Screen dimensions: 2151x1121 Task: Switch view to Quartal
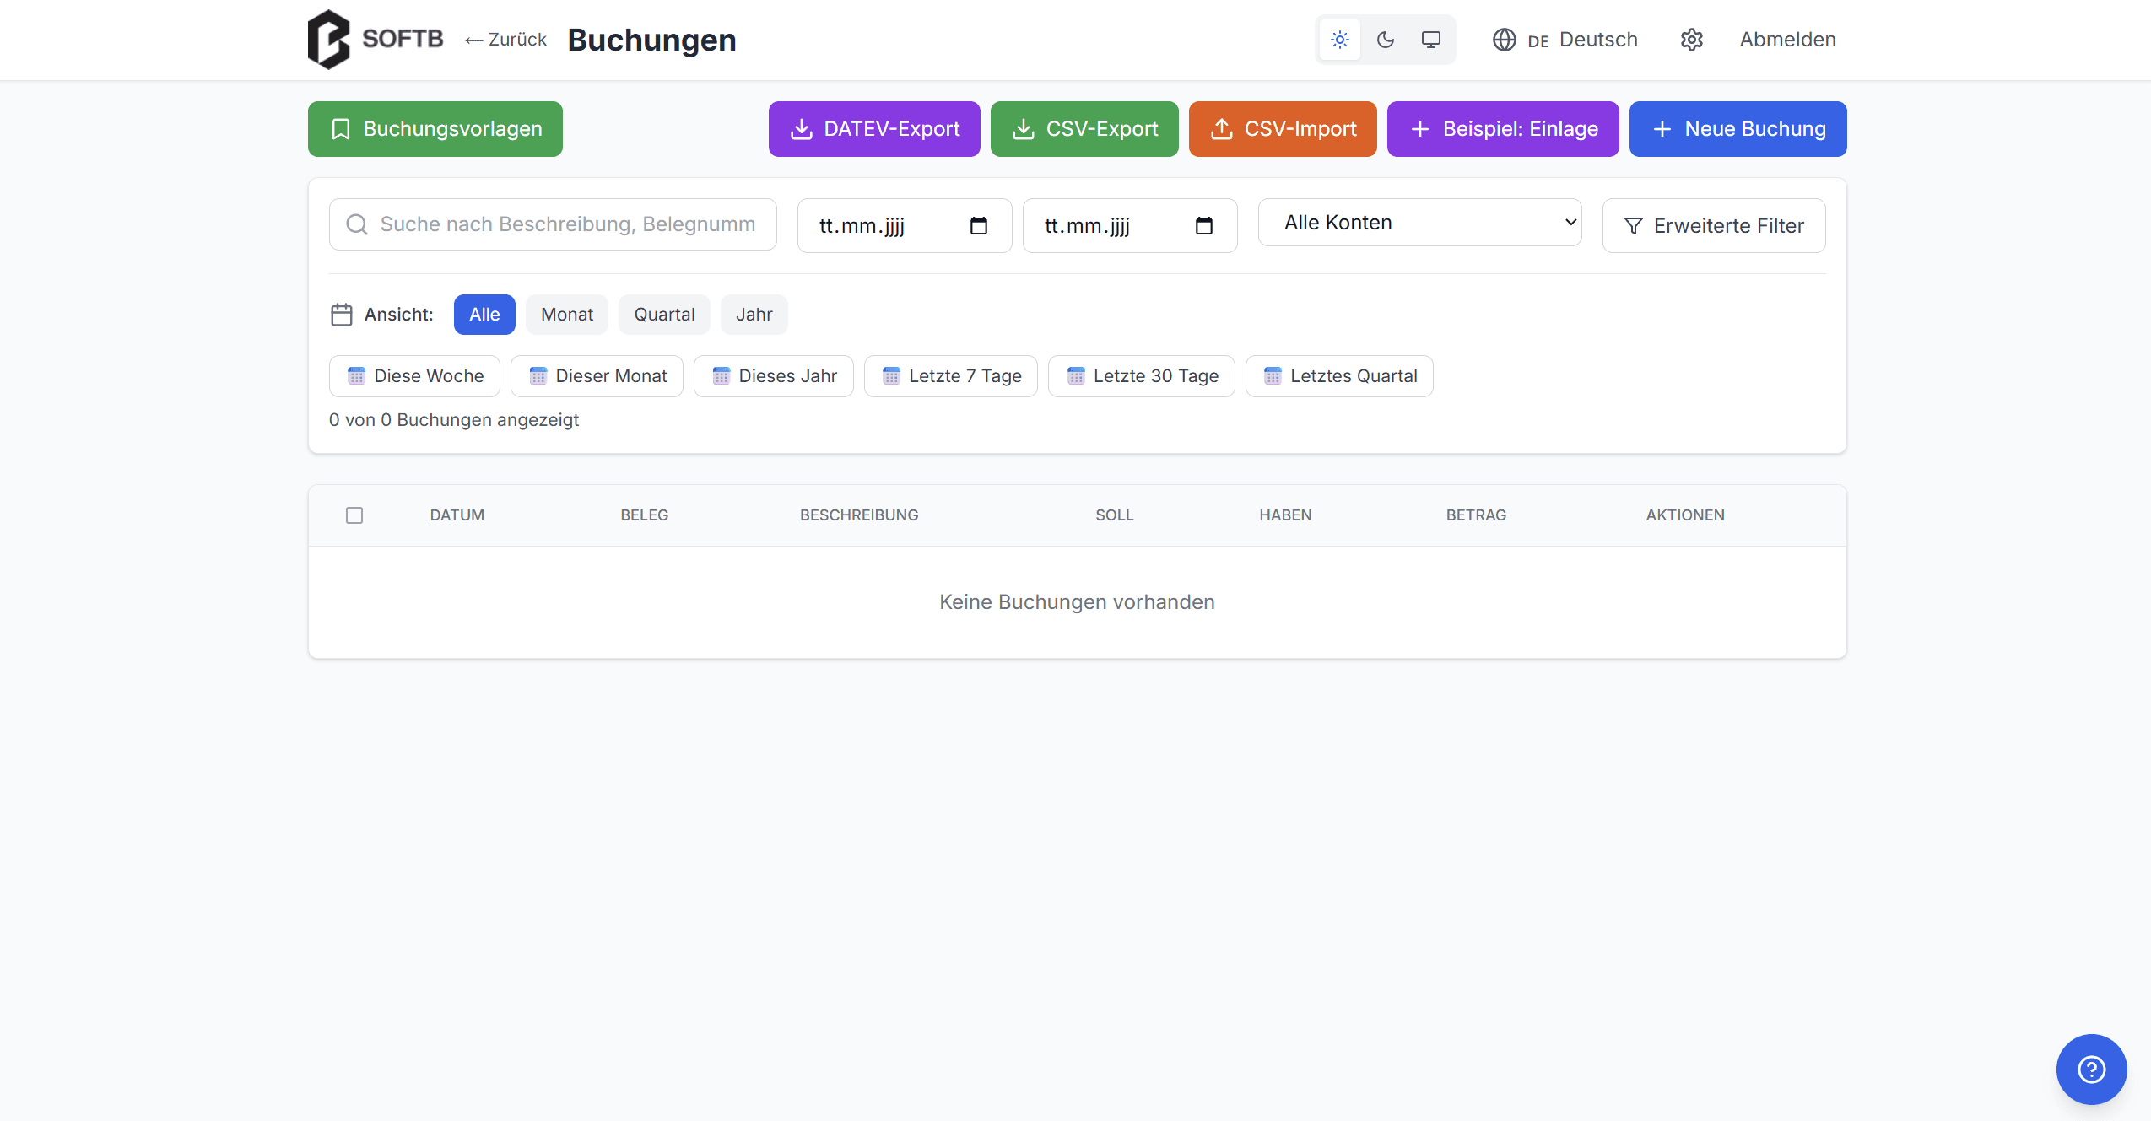tap(663, 315)
